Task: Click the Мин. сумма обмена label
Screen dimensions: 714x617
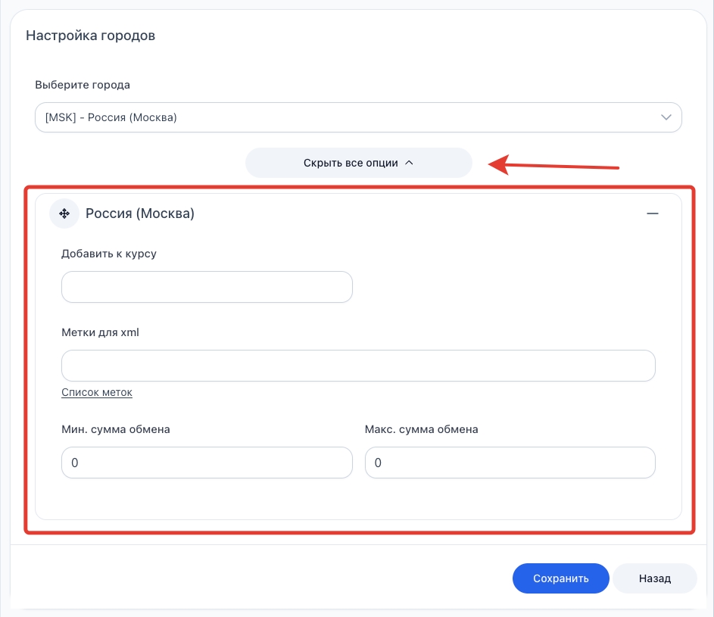Action: tap(116, 429)
